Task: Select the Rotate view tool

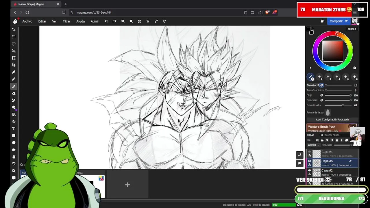Action: click(x=14, y=164)
